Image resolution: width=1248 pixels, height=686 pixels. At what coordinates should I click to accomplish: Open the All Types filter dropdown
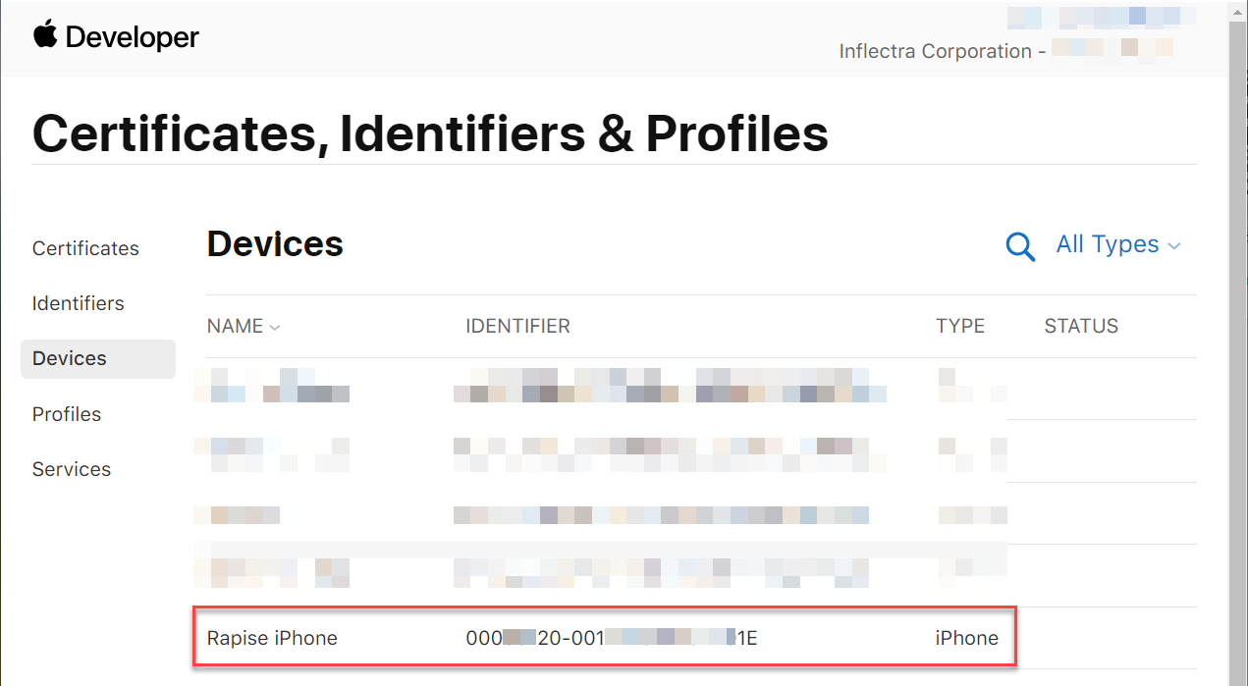pos(1107,245)
